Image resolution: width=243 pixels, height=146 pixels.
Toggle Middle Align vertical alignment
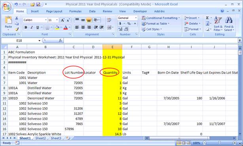pos(83,20)
